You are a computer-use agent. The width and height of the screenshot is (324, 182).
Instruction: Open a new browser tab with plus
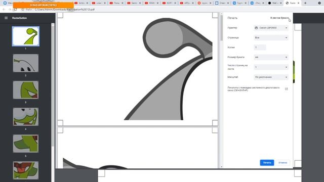[x=305, y=3]
